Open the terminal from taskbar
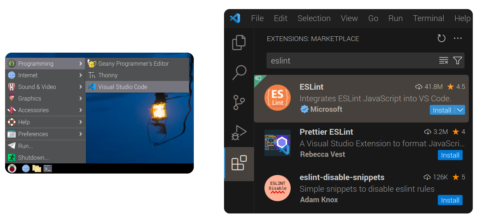Screen dimensions: 479x224 pos(48,168)
